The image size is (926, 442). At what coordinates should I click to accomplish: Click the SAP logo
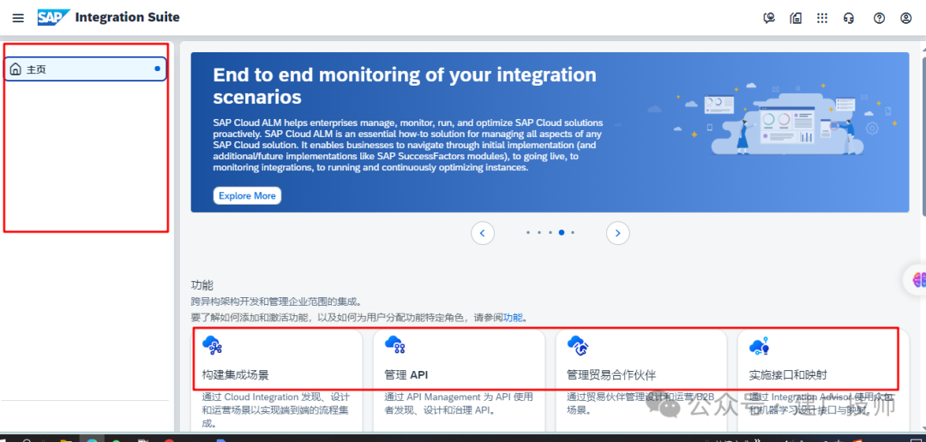pos(54,18)
